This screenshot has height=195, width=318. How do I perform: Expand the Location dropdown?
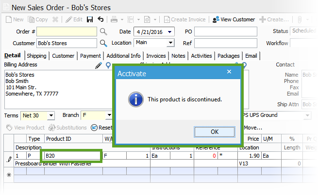[171, 43]
